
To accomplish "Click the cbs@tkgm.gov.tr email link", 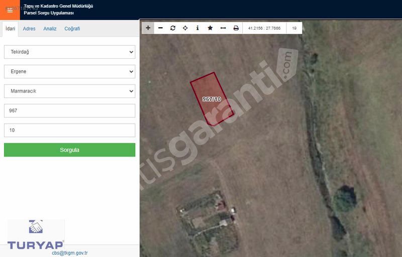I will 69,253.
